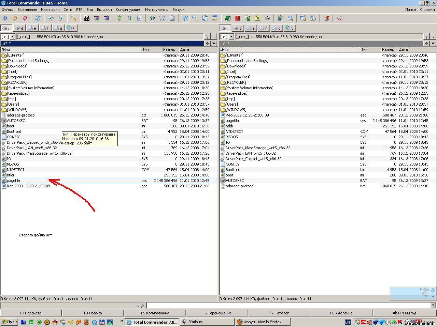Select [WINDOWS] folder in right panel
The height and width of the screenshot is (327, 437).
coord(328,110)
